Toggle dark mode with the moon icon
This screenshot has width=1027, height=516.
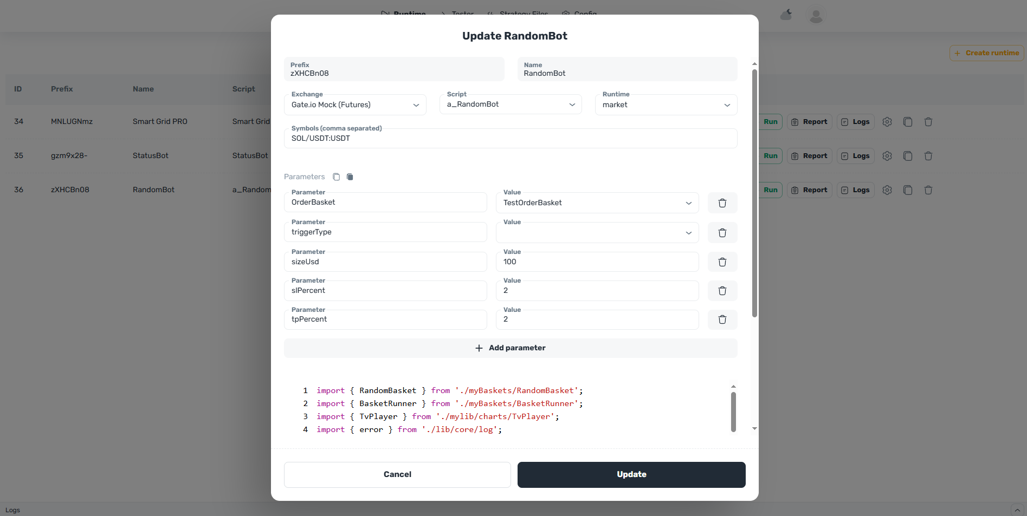pos(786,15)
